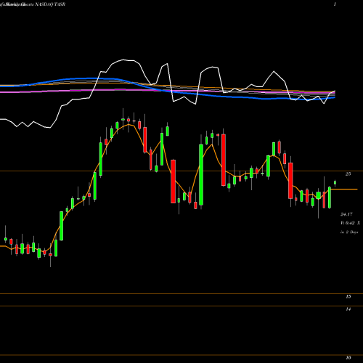The width and height of the screenshot is (363, 363).
Task: Click the 25 price axis label
Action: pyautogui.click(x=348, y=174)
